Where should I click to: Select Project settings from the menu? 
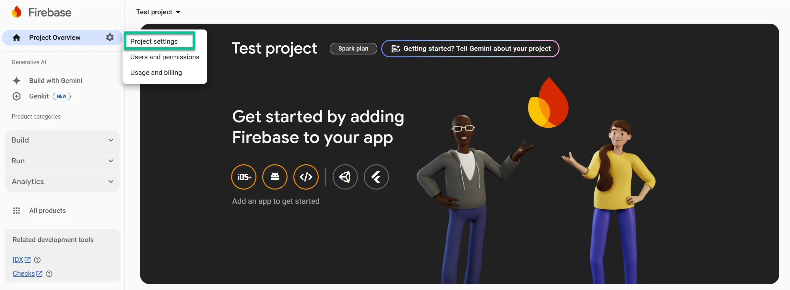coord(154,41)
